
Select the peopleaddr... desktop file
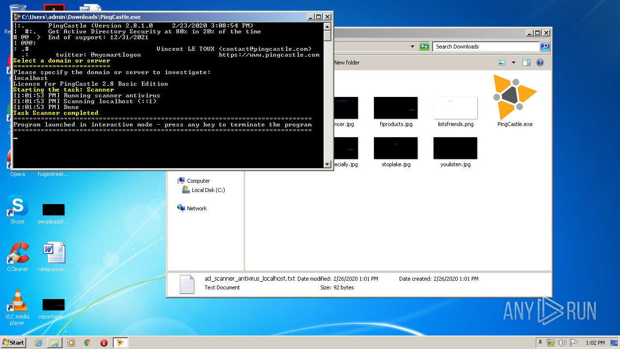(53, 213)
